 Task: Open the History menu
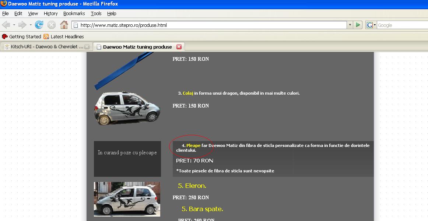50,13
